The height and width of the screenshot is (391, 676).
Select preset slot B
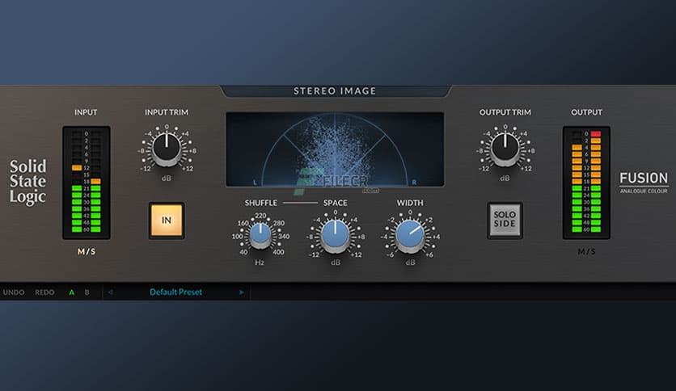[x=87, y=292]
